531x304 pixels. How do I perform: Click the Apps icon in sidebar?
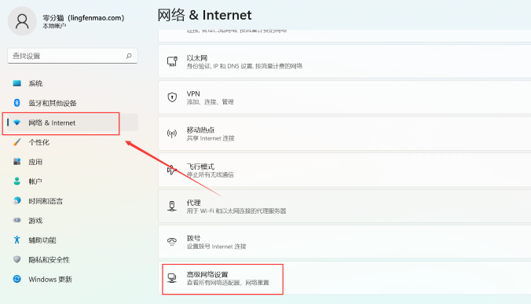17,162
